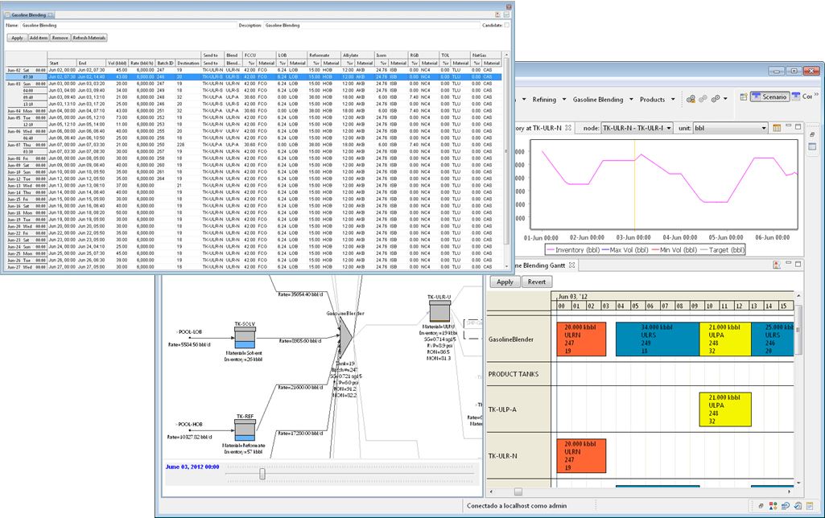Open the node selection dropdown
The height and width of the screenshot is (518, 825).
[636, 128]
